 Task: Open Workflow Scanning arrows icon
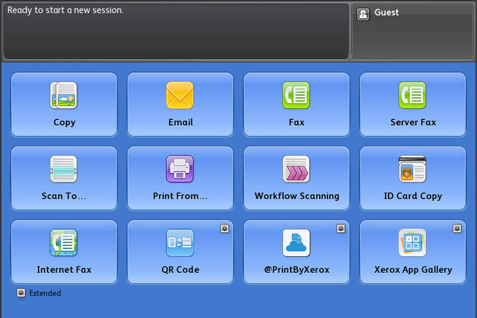[x=296, y=169]
